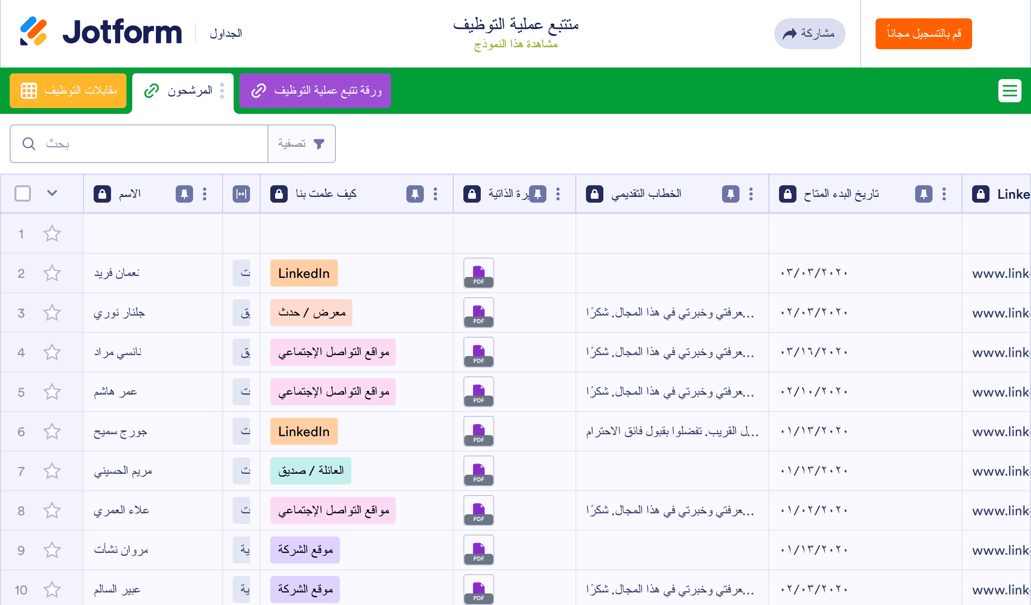Star row 2 as favorite
Viewport: 1031px width, 605px height.
coord(52,274)
